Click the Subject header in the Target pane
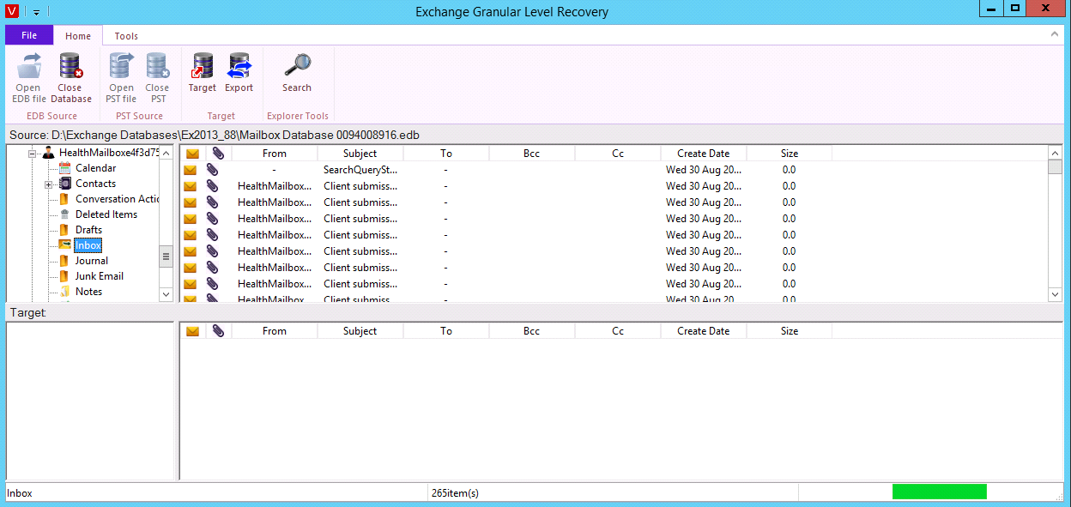Viewport: 1071px width, 507px height. click(360, 331)
